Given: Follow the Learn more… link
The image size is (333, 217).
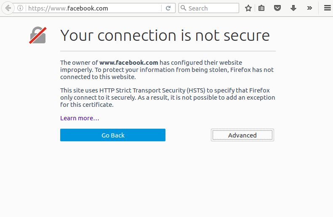Looking at the screenshot, I should coord(80,118).
